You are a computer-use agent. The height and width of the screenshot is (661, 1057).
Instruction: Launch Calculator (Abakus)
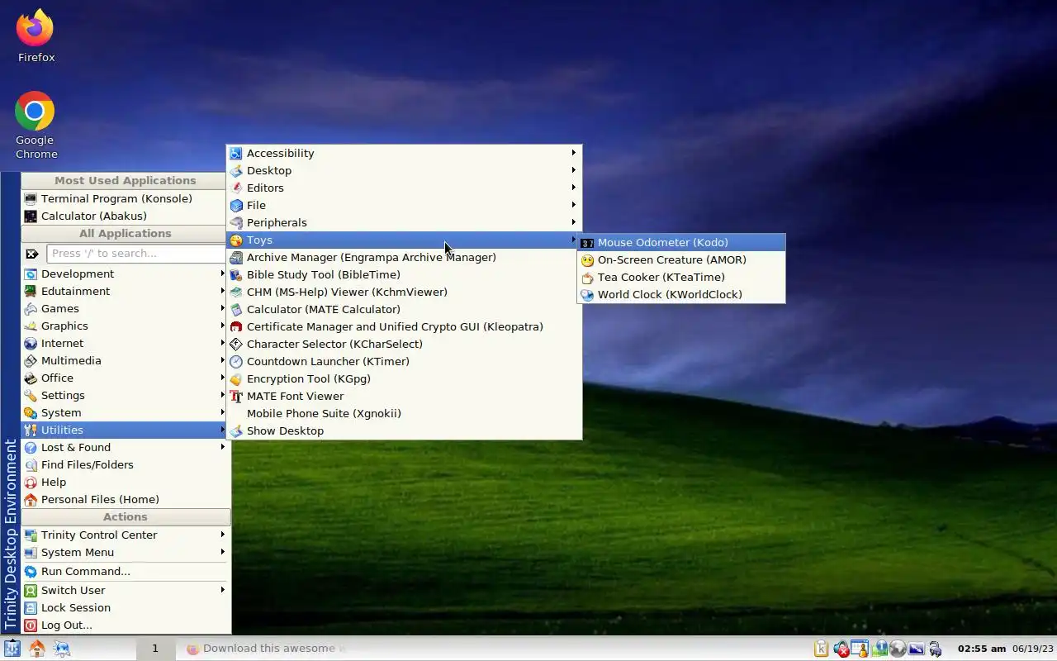(124, 216)
